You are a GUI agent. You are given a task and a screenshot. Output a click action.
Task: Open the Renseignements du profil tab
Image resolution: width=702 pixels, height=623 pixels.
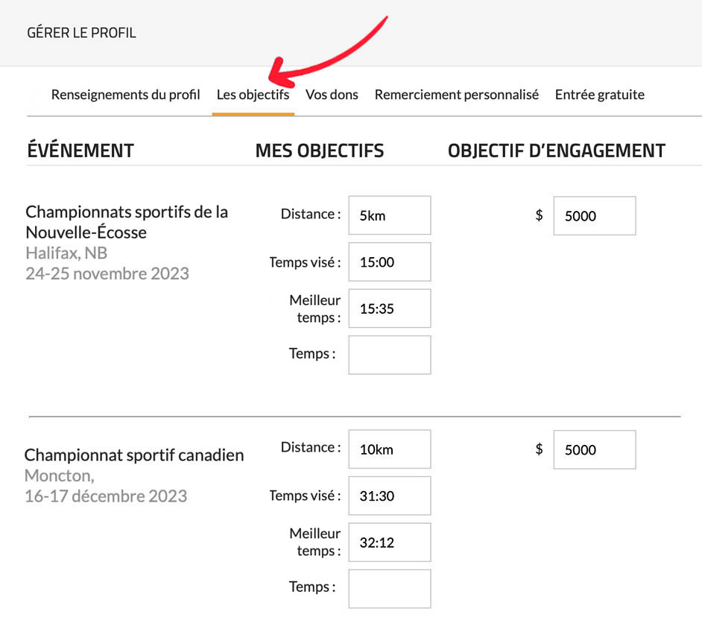125,95
